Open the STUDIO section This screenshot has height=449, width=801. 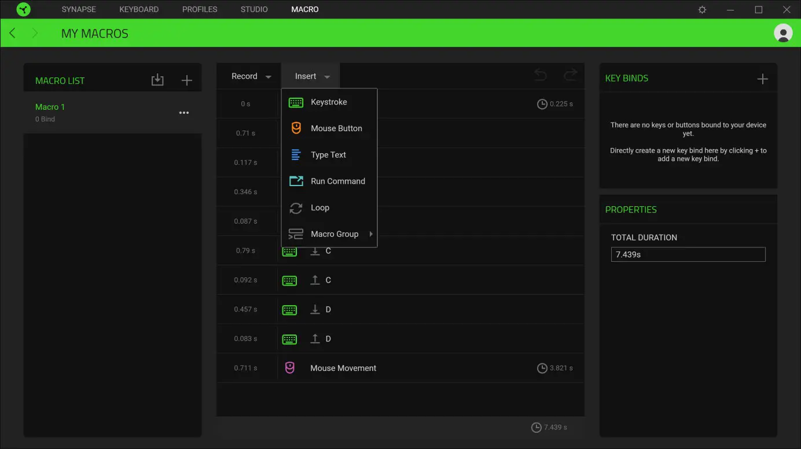pyautogui.click(x=253, y=9)
